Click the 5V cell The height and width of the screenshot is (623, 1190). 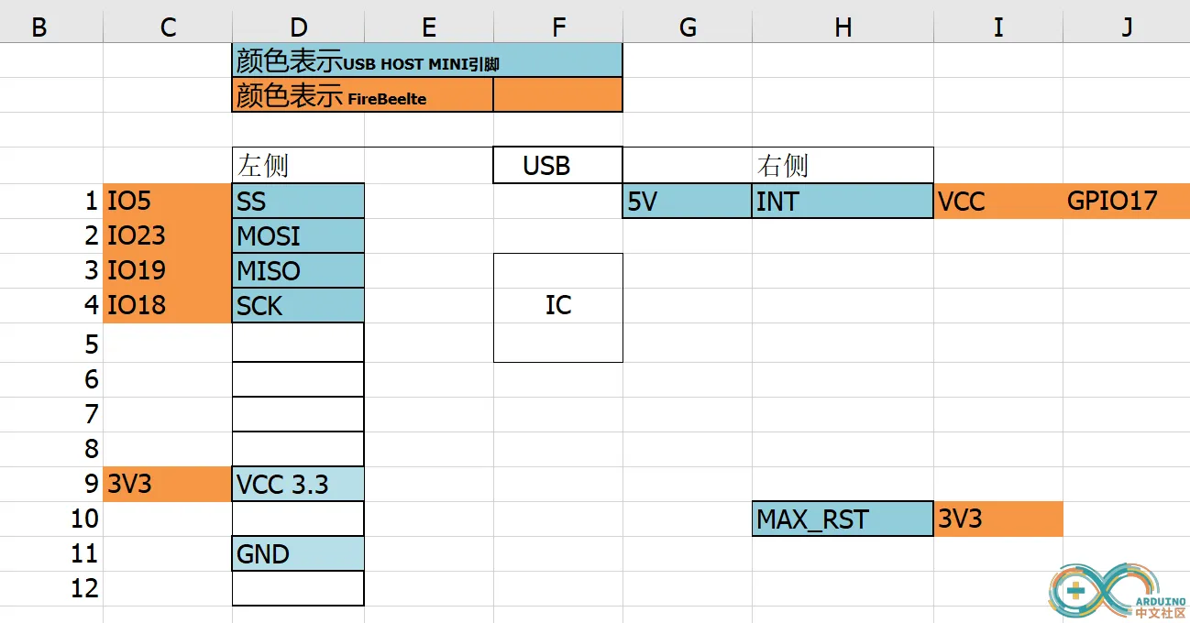coord(687,201)
